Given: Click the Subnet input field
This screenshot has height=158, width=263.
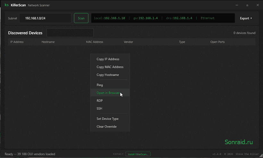Looking at the screenshot, I should tap(45, 18).
